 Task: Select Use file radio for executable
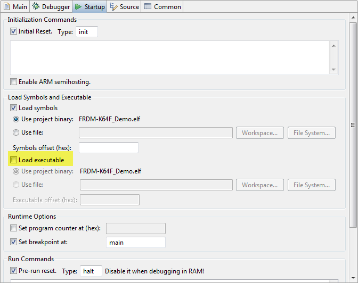click(x=16, y=185)
